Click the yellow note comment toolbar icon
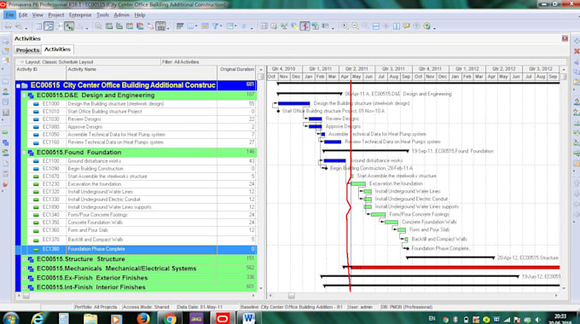580x324 pixels. tap(406, 26)
